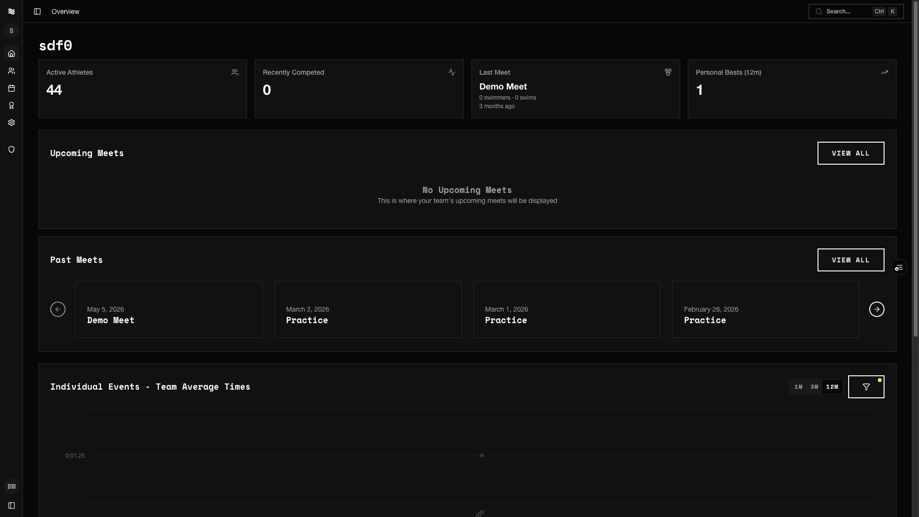Open the March 3, 2026 Practice card
Screen dimensions: 919x517
368,309
